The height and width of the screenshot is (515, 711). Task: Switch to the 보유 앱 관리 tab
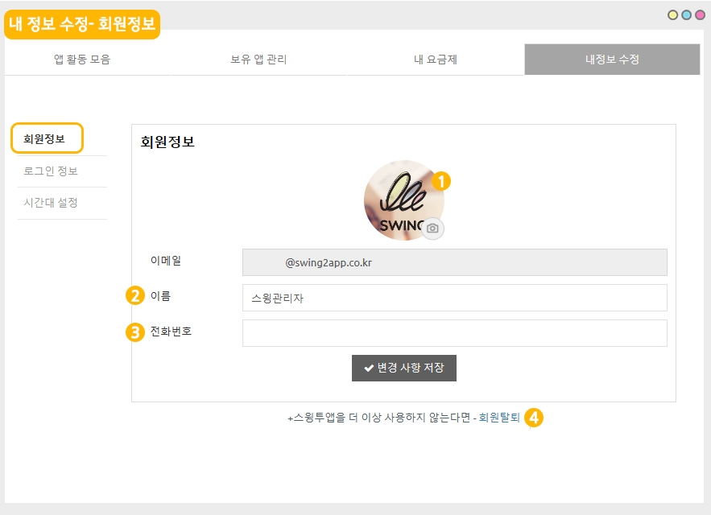pos(258,60)
